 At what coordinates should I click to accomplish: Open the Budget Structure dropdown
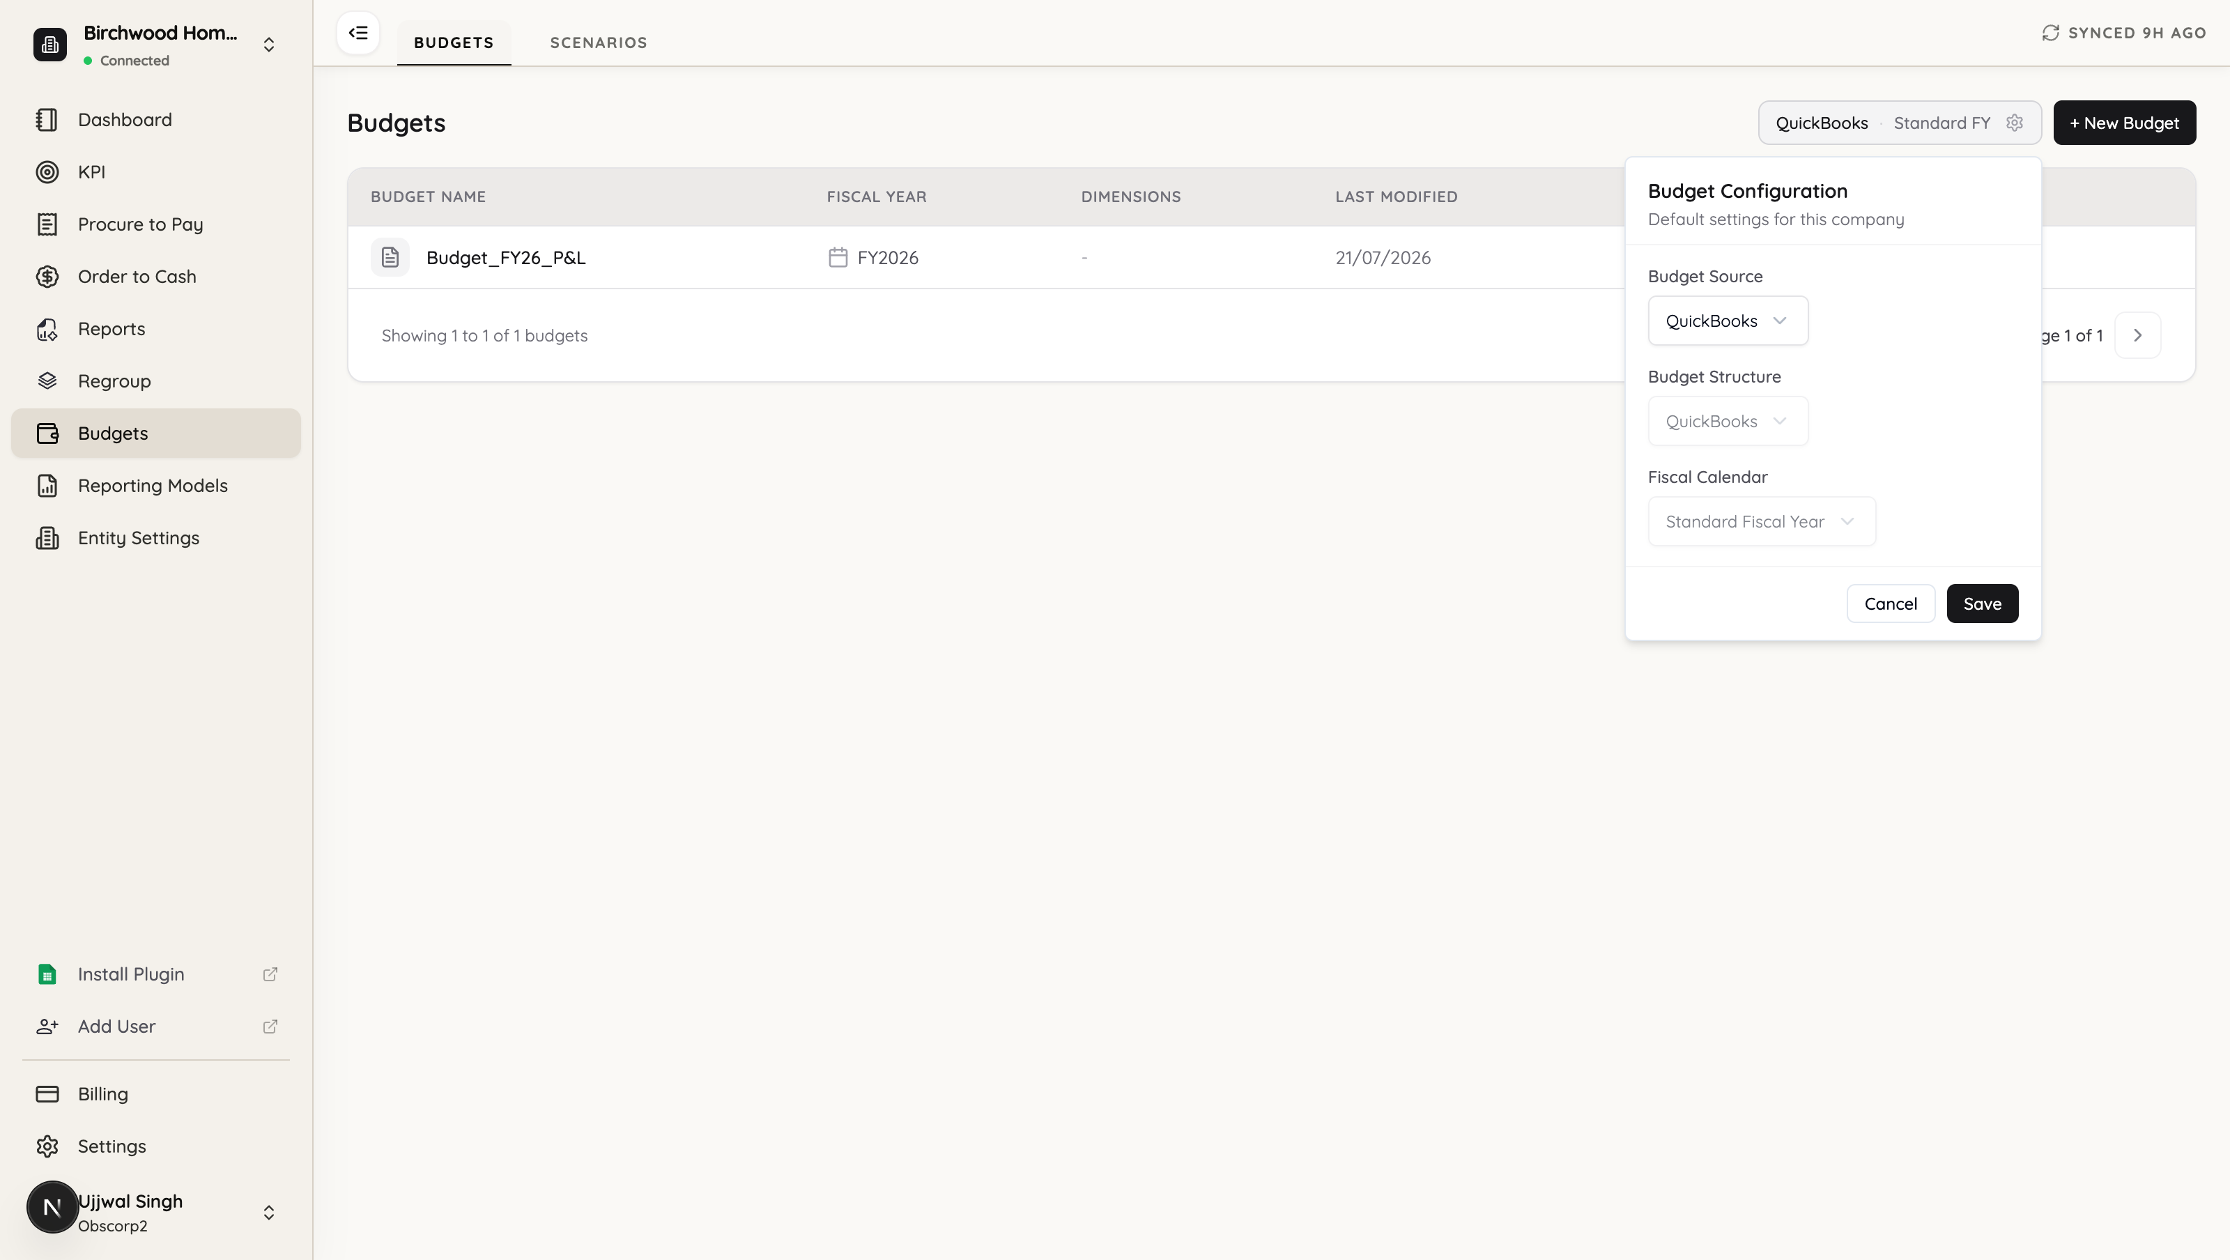1728,421
